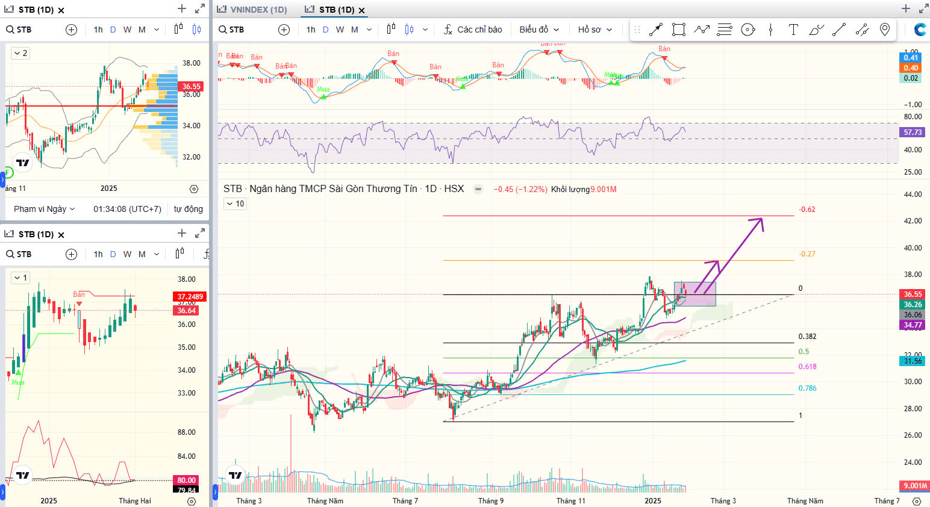Collapse the indicator legend showing 10
The image size is (930, 507).
[x=234, y=204]
